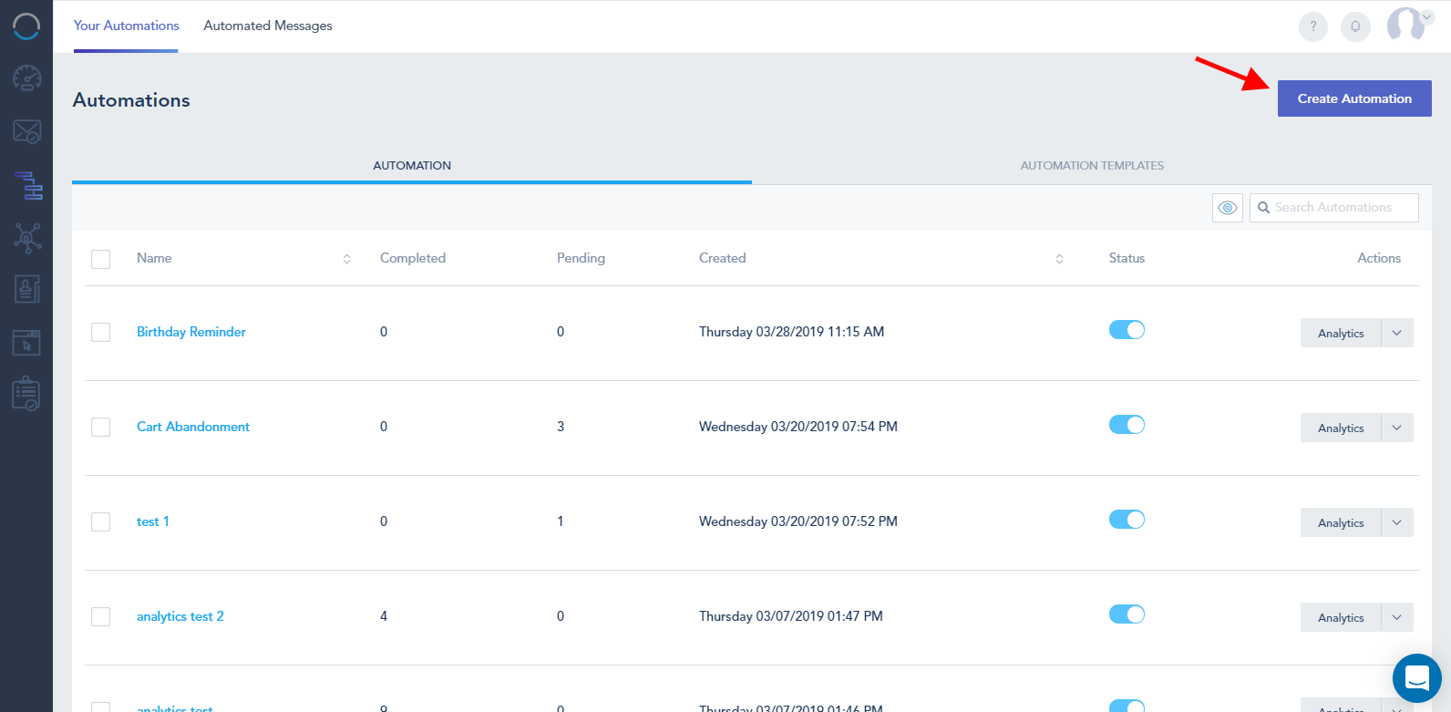
Task: Click the Cart Abandonment pending count 3
Action: (561, 427)
